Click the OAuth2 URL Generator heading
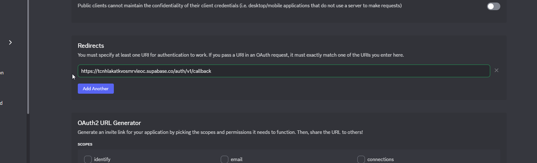This screenshot has height=163, width=537. [109, 123]
